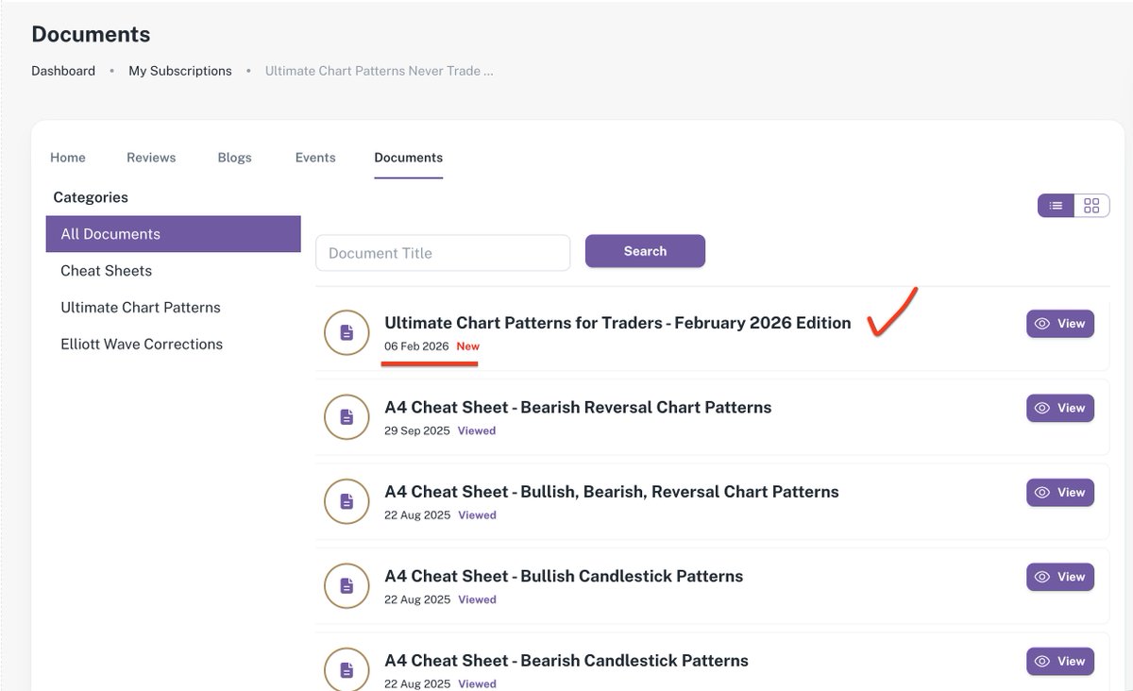Viewport: 1133px width, 691px height.
Task: Focus the Document Title search field
Action: pyautogui.click(x=443, y=253)
